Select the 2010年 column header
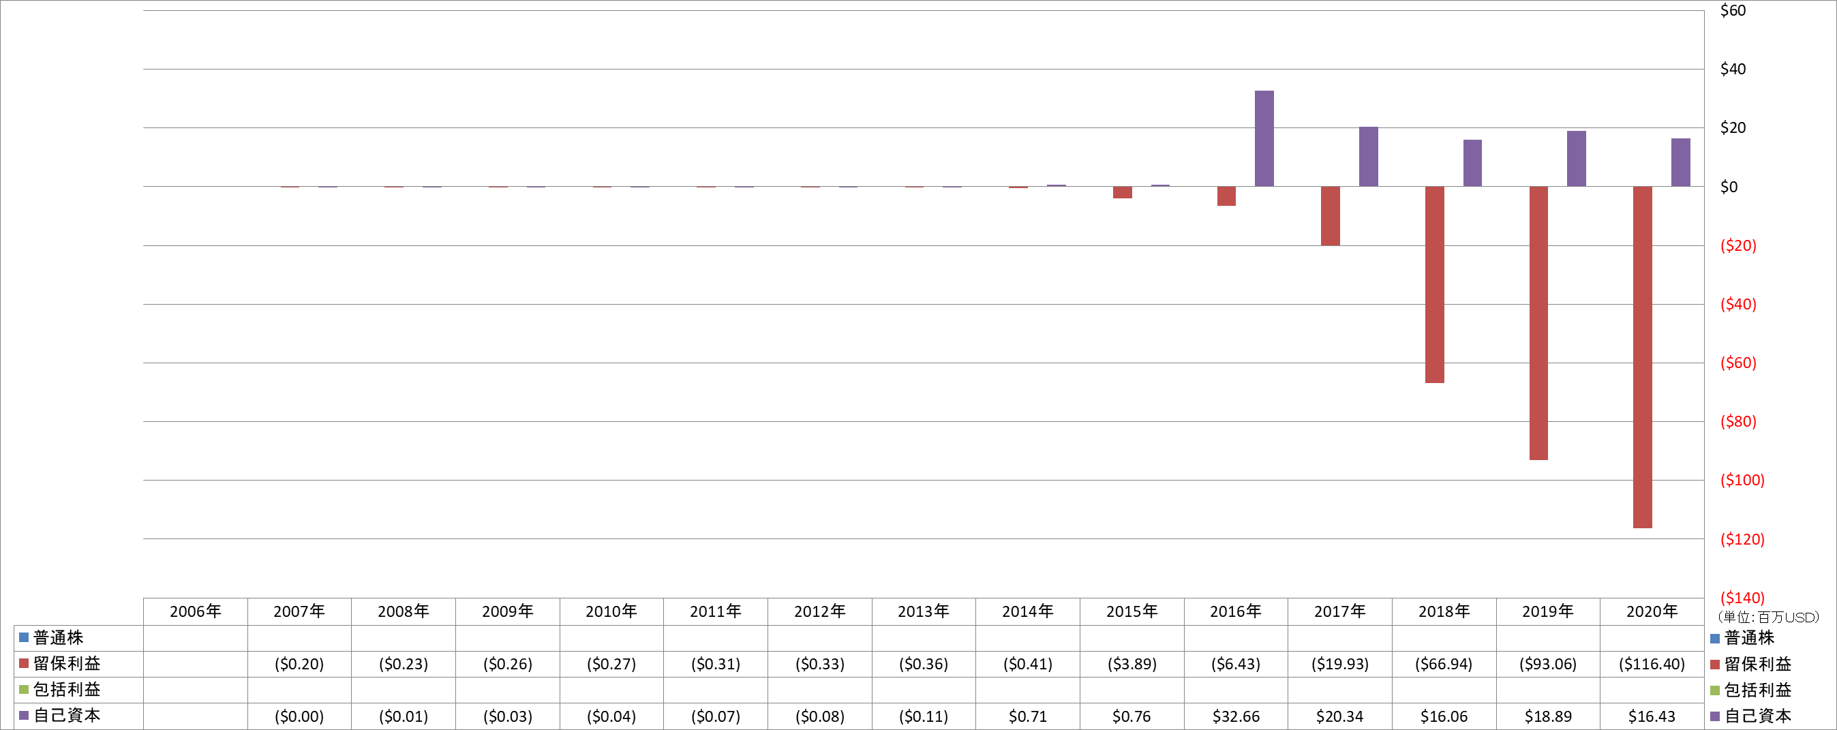The image size is (1837, 730). click(x=612, y=611)
